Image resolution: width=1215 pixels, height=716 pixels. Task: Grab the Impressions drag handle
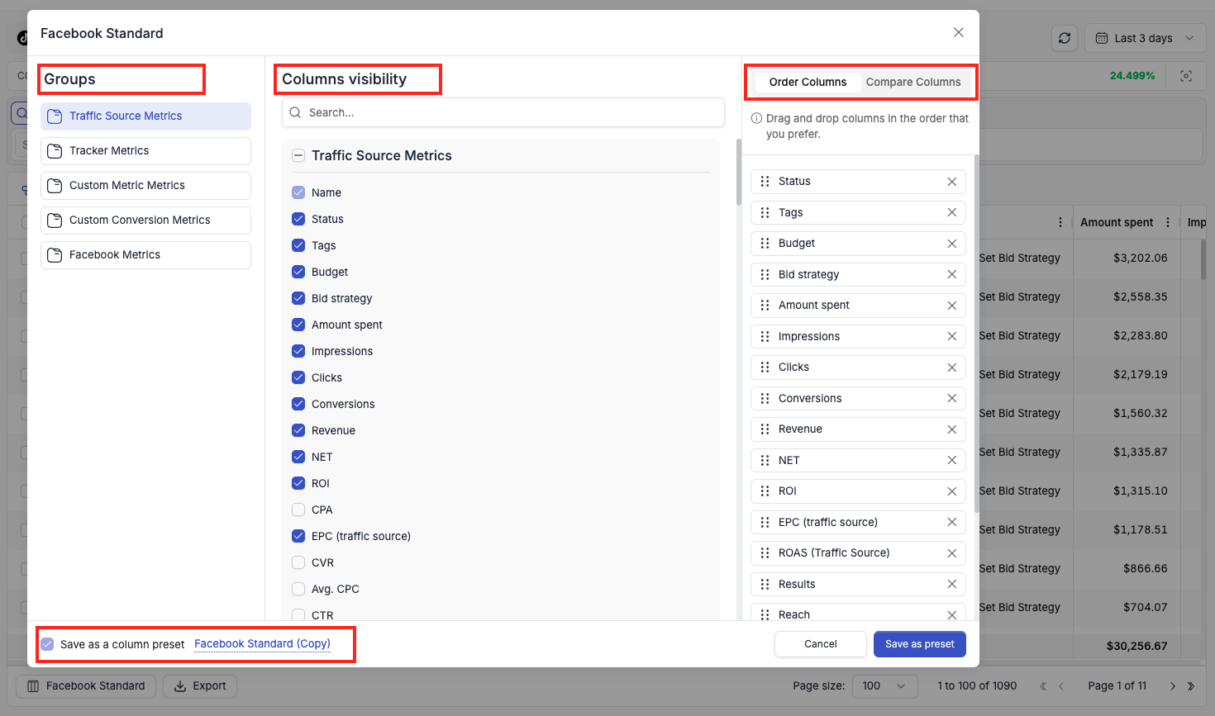(x=765, y=336)
